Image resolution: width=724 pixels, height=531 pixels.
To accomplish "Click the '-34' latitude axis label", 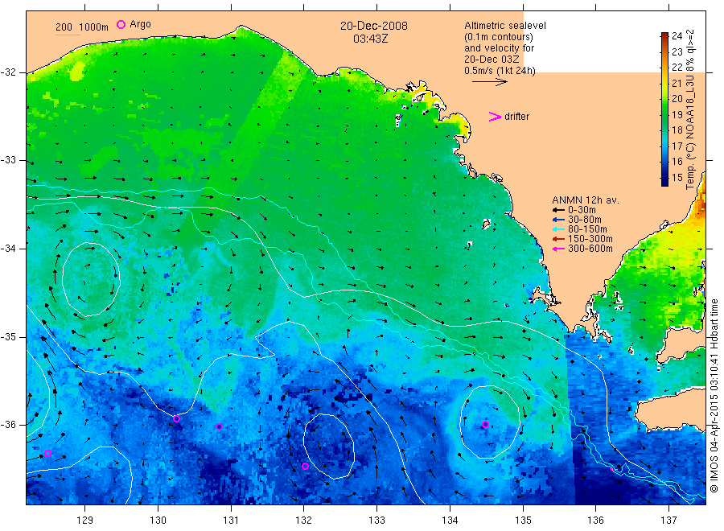I will point(8,249).
